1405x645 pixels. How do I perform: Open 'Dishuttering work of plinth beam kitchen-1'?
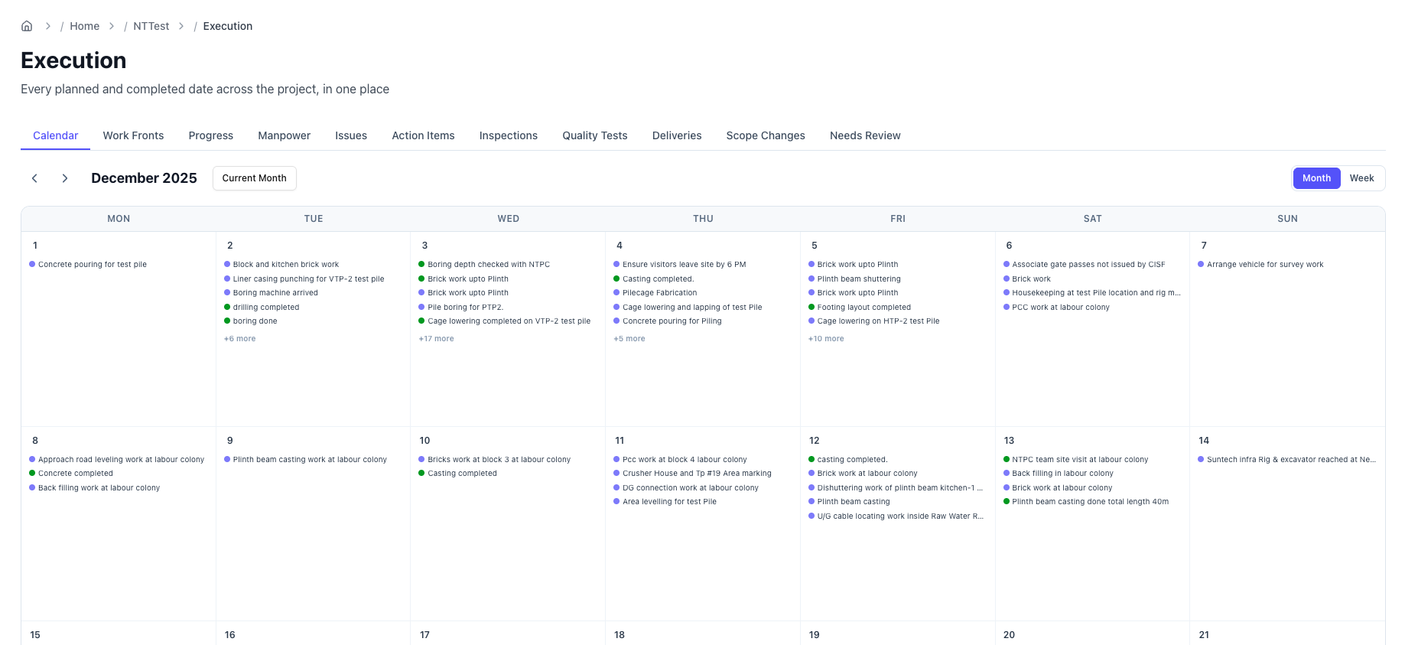[896, 488]
